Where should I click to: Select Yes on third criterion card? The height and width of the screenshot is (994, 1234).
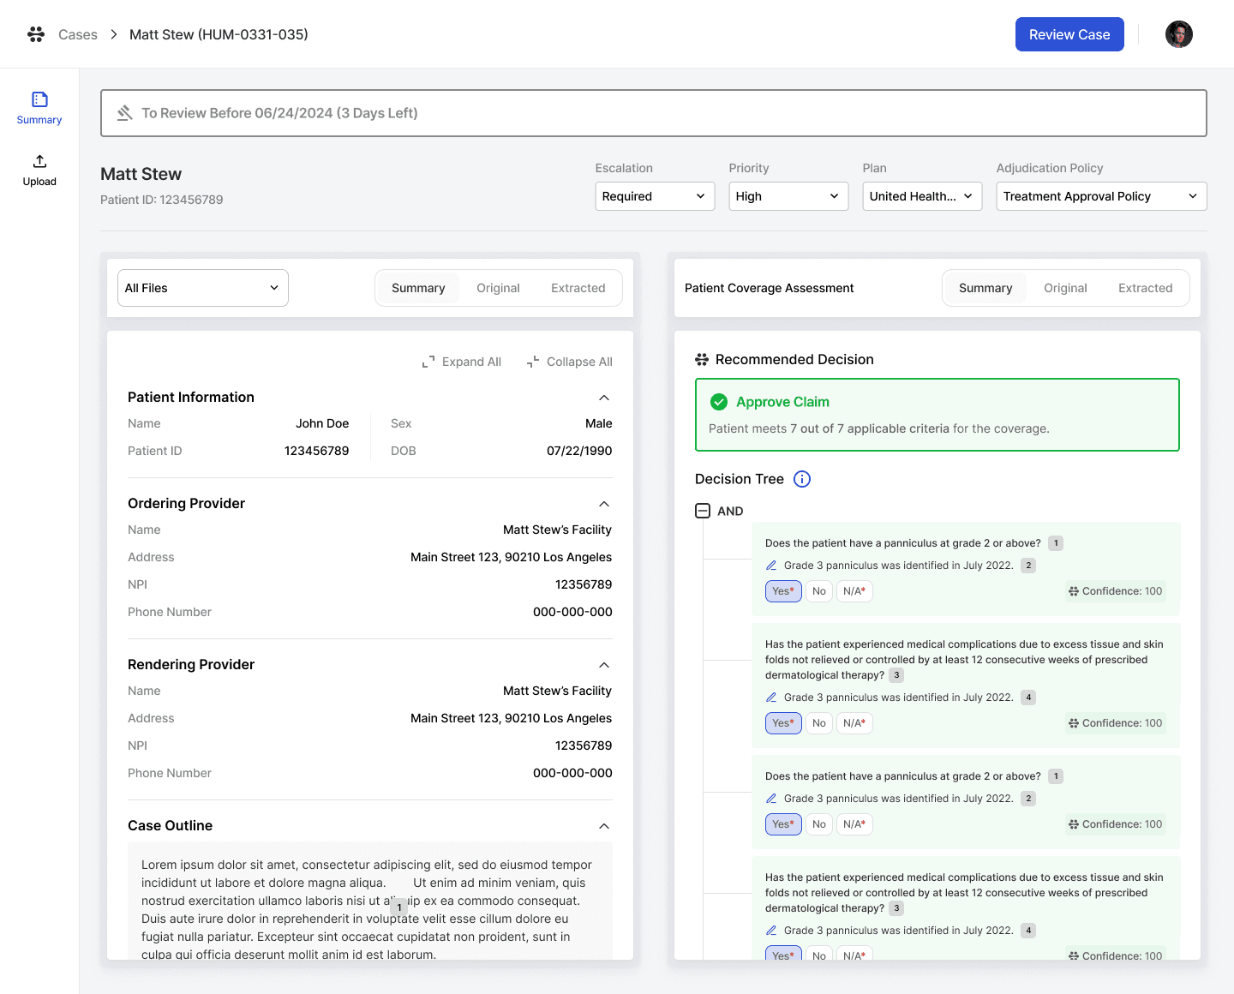(783, 824)
